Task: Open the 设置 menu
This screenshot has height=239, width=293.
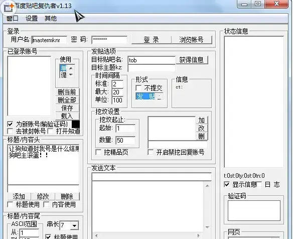Action: coord(32,19)
